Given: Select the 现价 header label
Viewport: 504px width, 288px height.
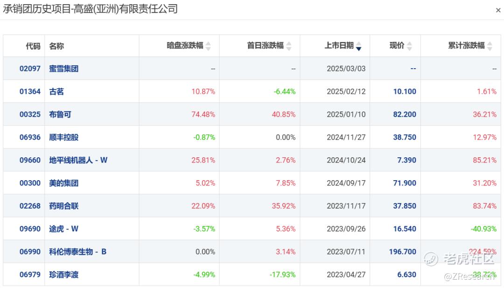Looking at the screenshot, I should [x=397, y=46].
